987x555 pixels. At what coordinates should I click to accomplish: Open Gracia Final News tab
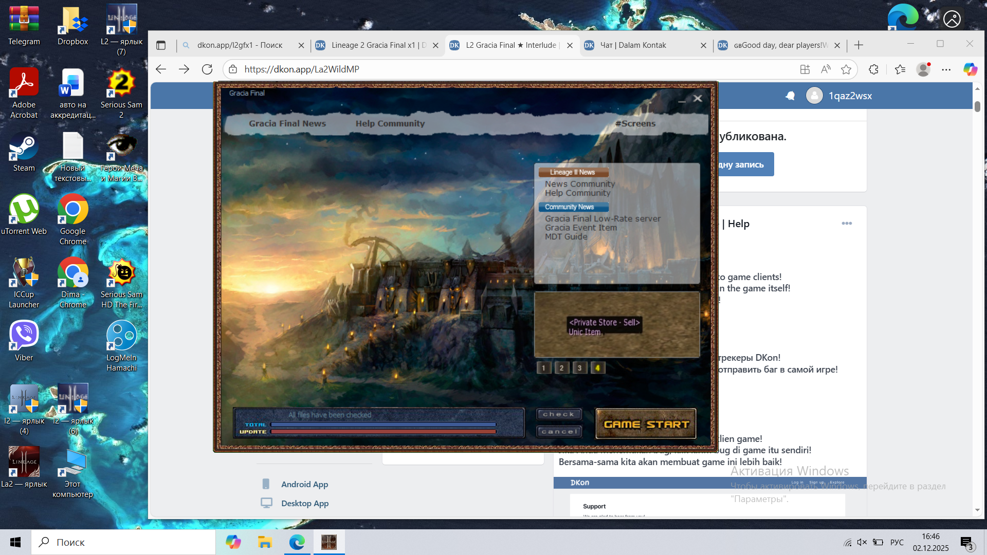coord(287,123)
